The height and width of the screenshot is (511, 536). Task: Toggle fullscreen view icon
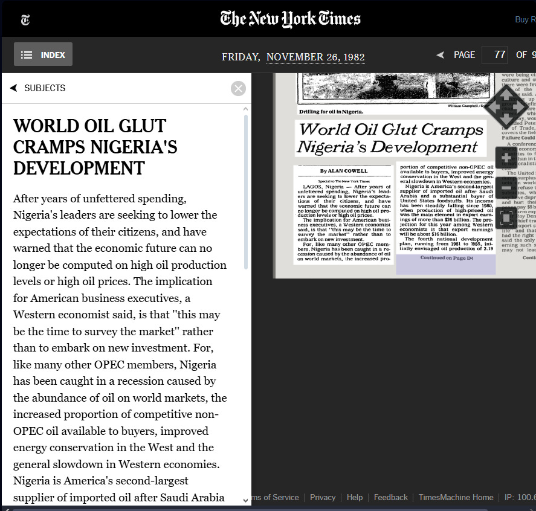point(506,218)
